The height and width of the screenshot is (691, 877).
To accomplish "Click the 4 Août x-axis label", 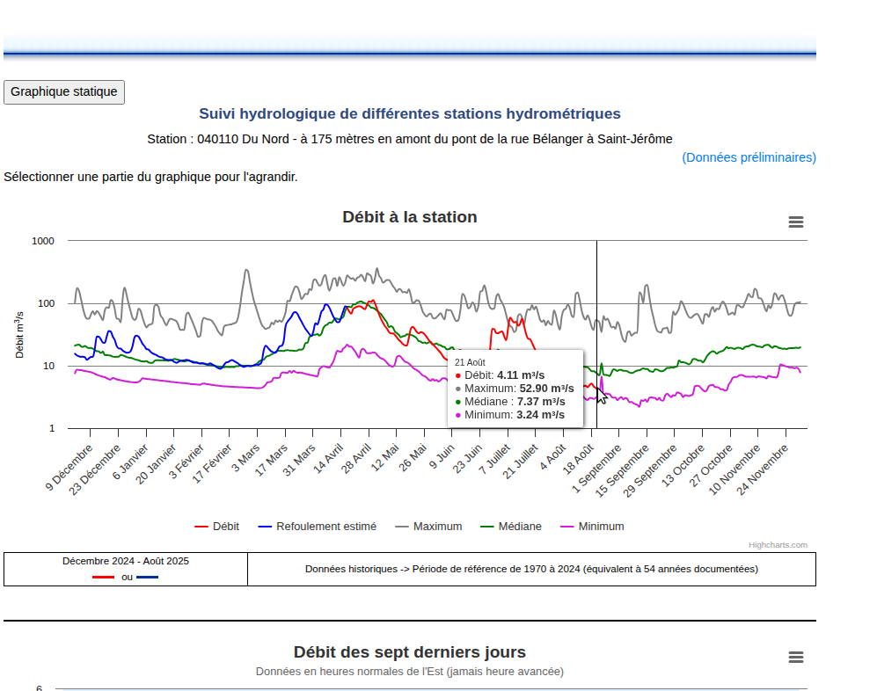I will (x=553, y=457).
